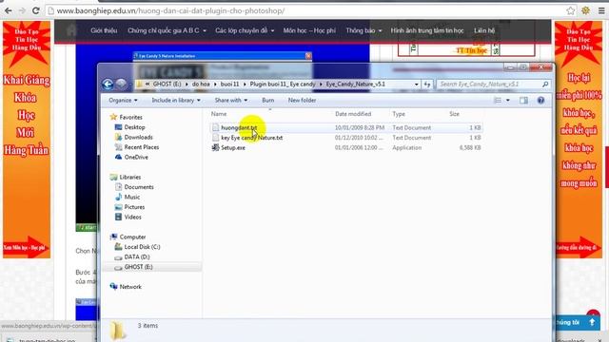Open Recent Places in the sidebar
The image size is (609, 342).
click(x=142, y=147)
